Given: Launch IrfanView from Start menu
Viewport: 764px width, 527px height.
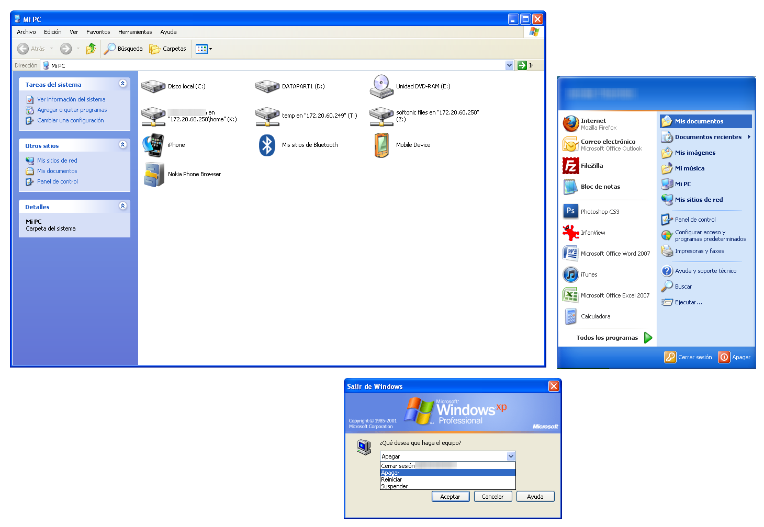Looking at the screenshot, I should coord(607,233).
